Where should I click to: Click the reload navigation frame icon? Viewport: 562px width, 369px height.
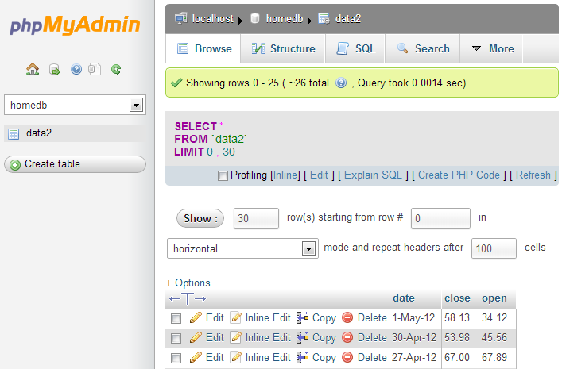[x=116, y=69]
